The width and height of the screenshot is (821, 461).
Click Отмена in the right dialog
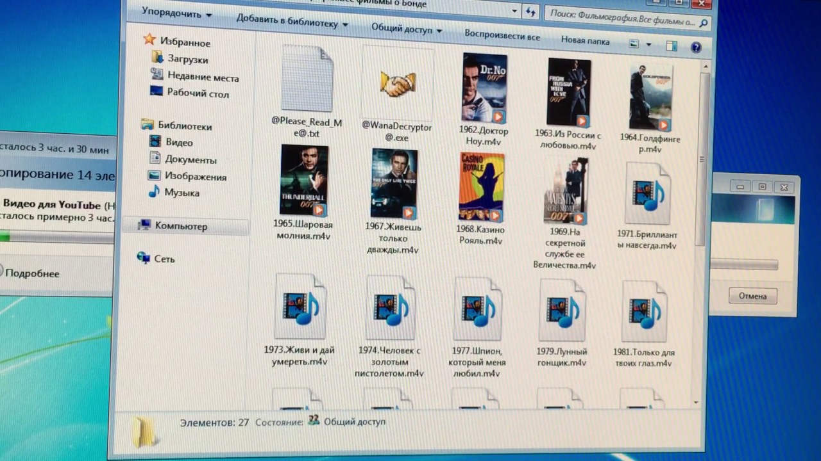pos(752,296)
